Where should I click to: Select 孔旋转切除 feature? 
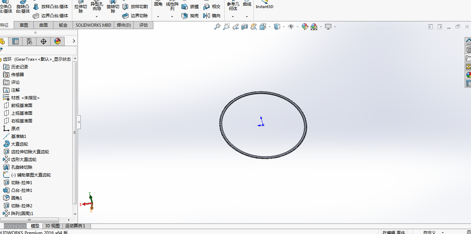18,167
